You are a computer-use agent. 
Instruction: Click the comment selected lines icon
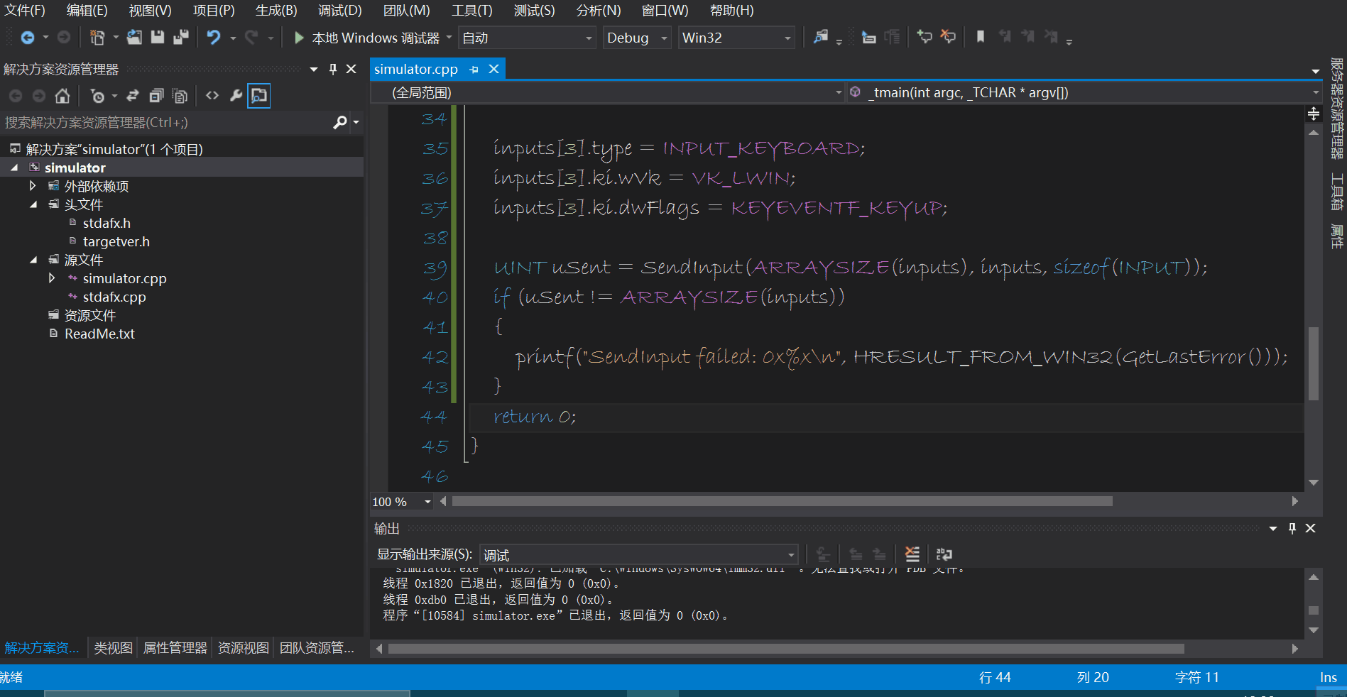pos(924,37)
